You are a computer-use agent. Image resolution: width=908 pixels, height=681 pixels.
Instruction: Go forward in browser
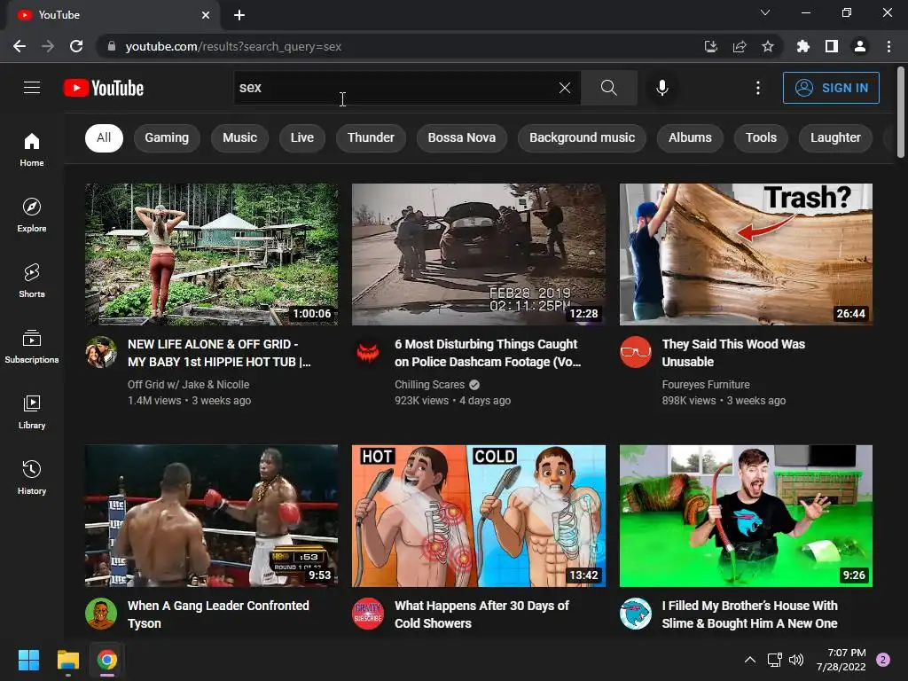[x=48, y=46]
